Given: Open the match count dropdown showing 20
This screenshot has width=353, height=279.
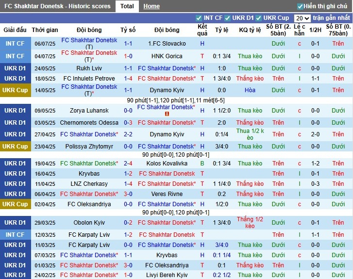Looking at the screenshot, I should (x=302, y=18).
